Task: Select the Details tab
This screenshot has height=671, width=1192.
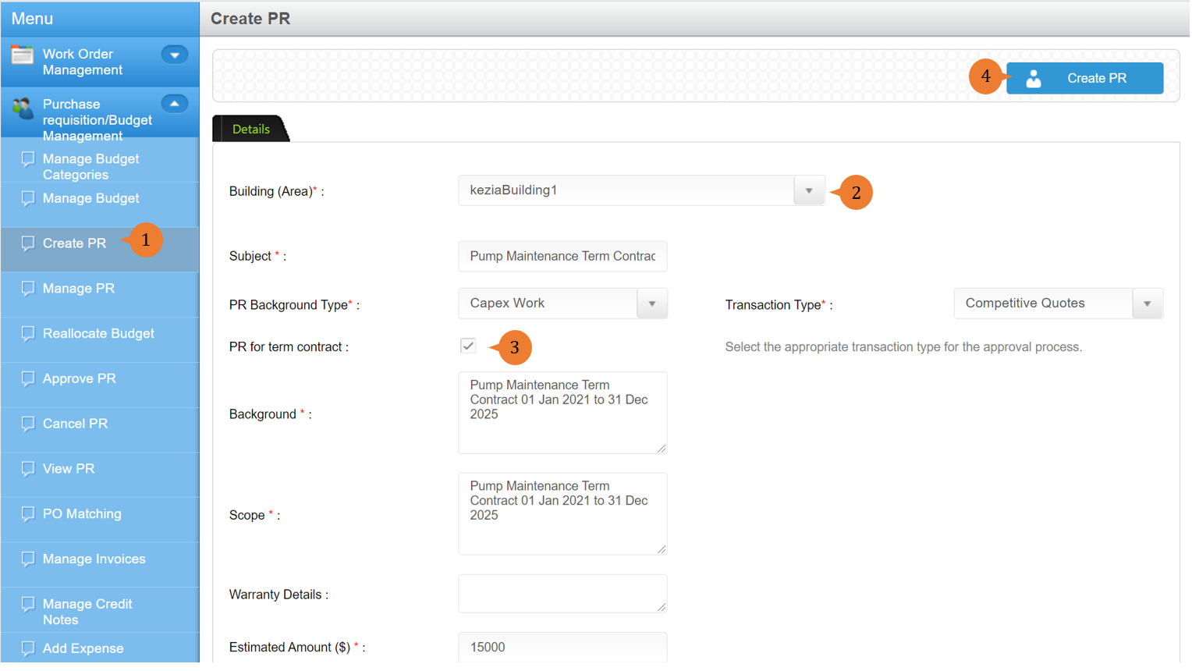Action: (x=251, y=130)
